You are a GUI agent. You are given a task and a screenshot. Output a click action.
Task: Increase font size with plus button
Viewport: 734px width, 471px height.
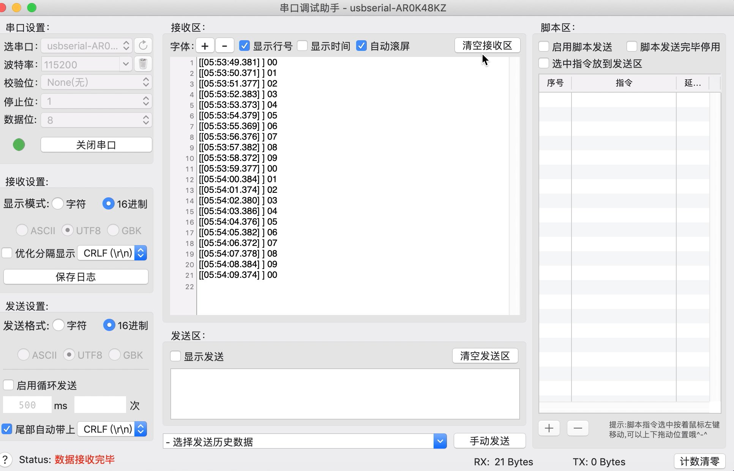tap(205, 46)
